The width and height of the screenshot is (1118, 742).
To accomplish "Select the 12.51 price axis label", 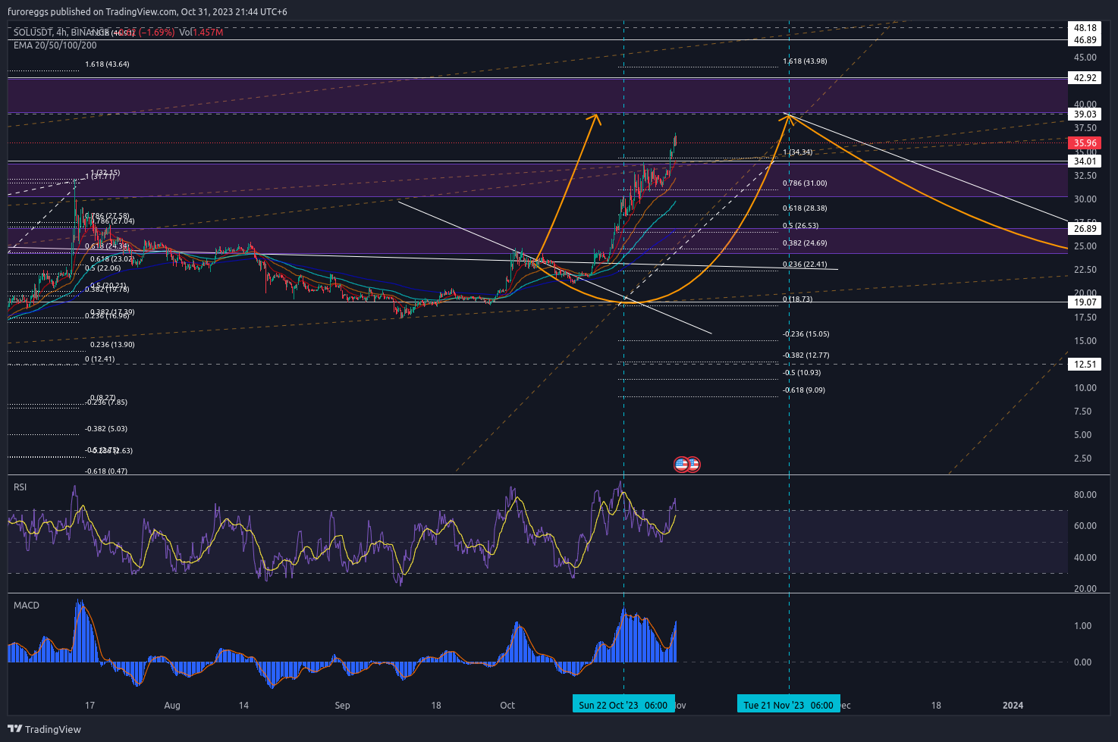I will click(1085, 365).
